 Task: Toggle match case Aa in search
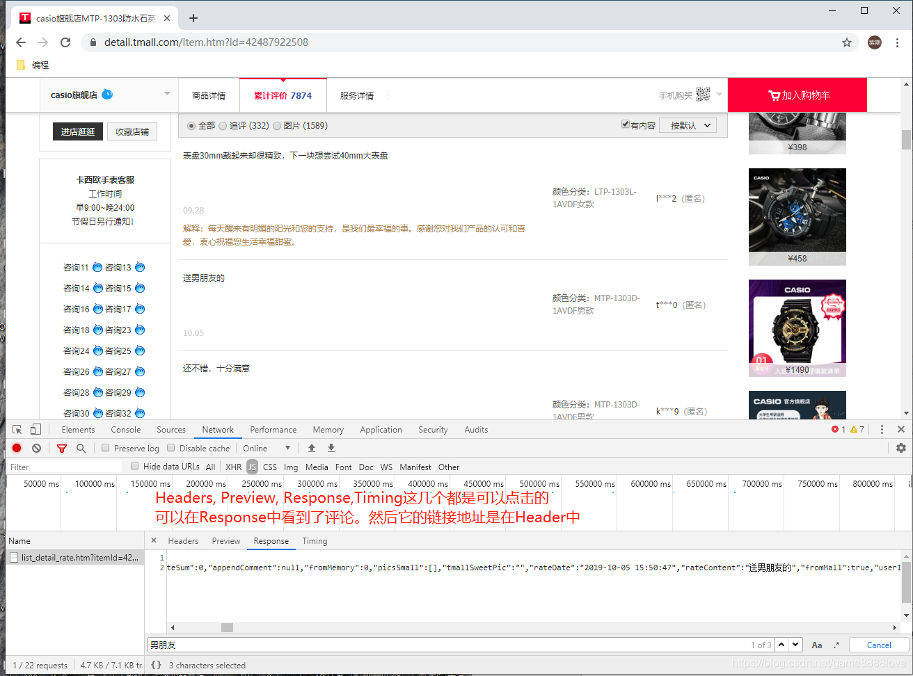point(817,645)
